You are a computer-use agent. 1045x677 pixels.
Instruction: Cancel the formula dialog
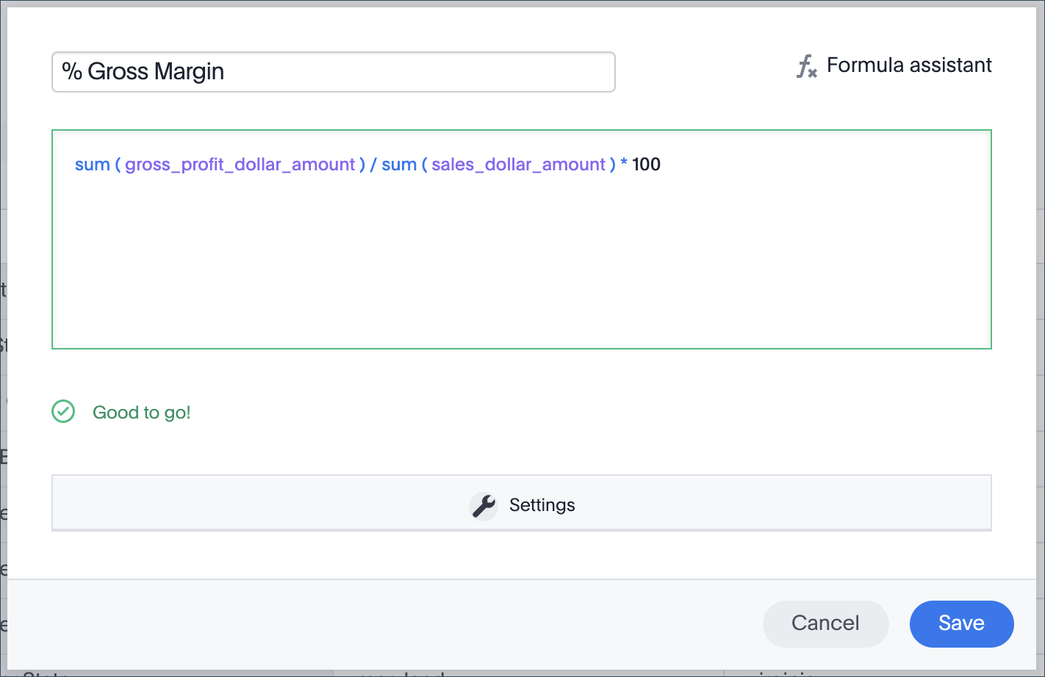[825, 623]
